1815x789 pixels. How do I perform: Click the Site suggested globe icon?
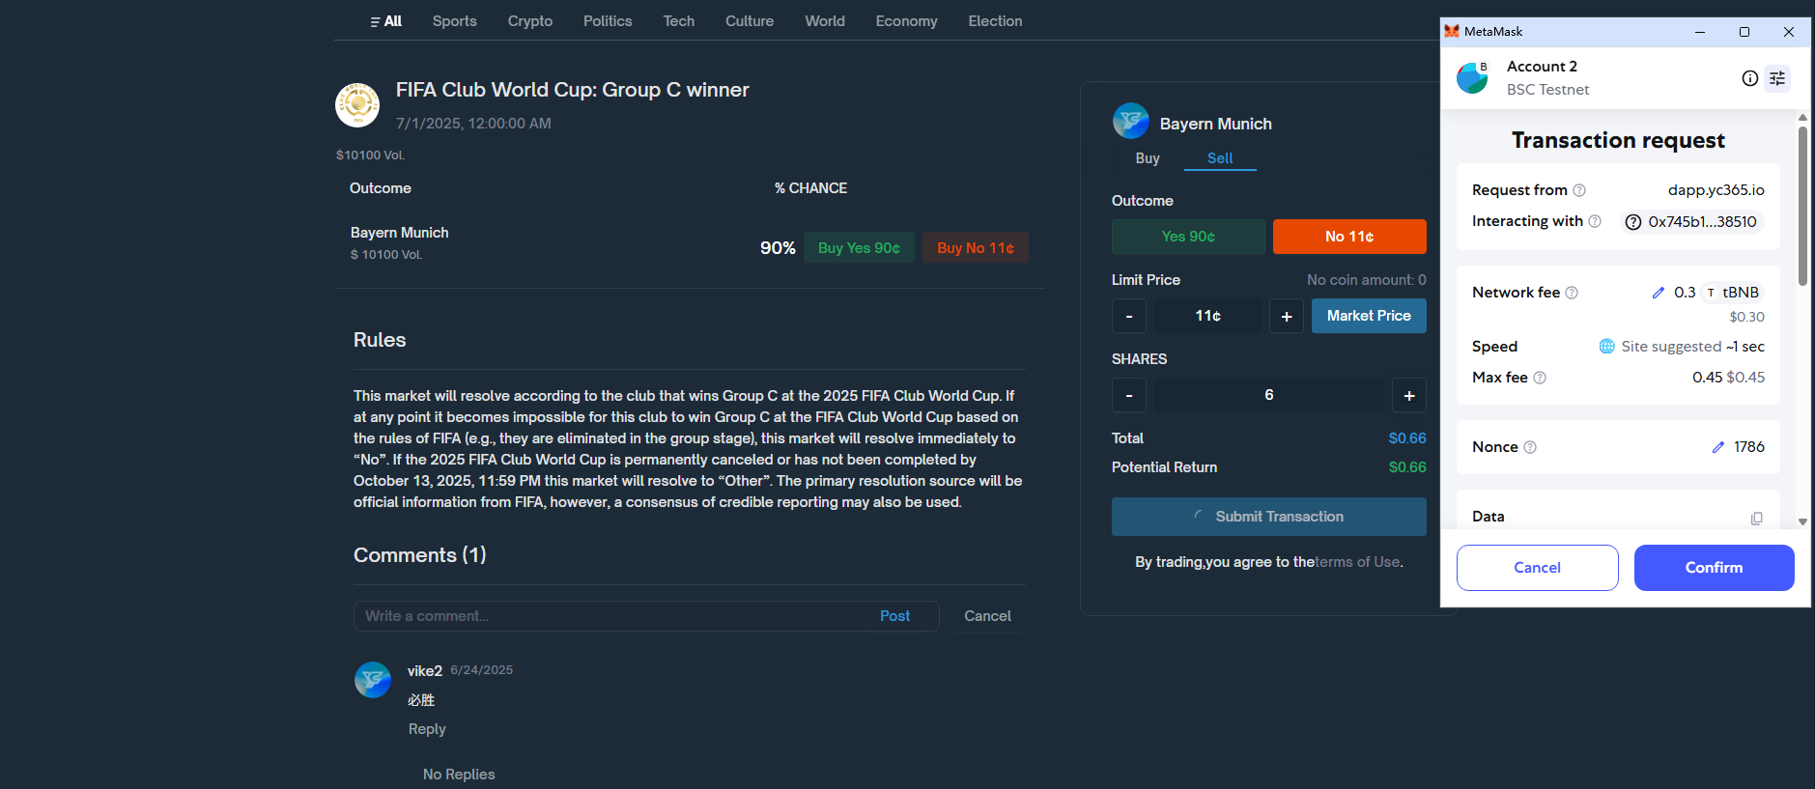click(1607, 347)
